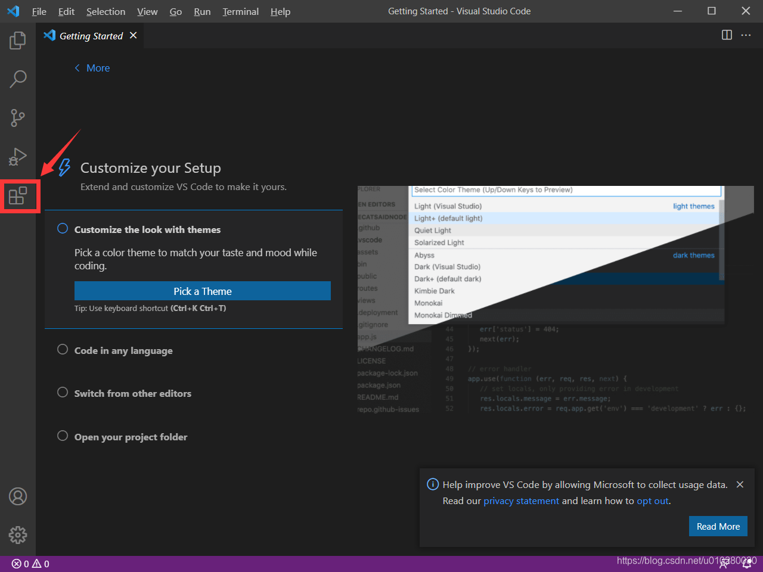763x572 pixels.
Task: Select the Code in any language step
Action: (123, 350)
